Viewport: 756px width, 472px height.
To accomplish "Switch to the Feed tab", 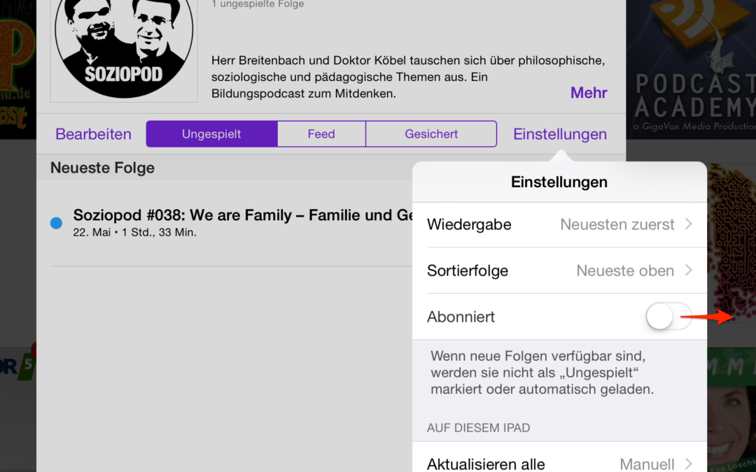I will [321, 134].
